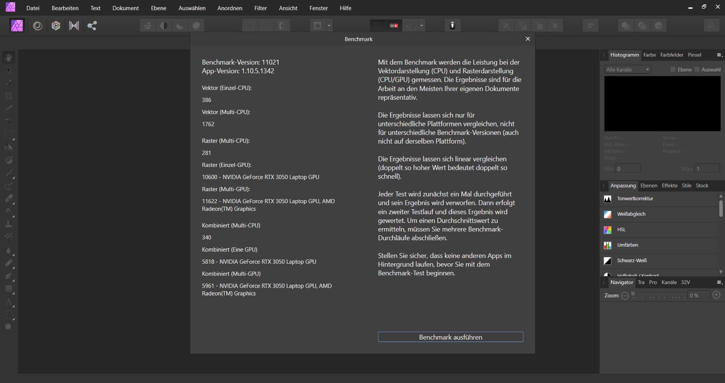Click the Select All toolbar icon
Viewport: 725px width, 383px height.
250,26
